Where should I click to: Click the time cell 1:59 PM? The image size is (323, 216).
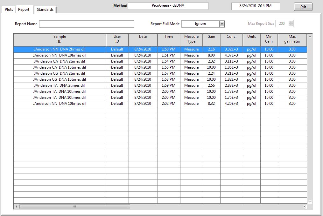click(x=169, y=85)
